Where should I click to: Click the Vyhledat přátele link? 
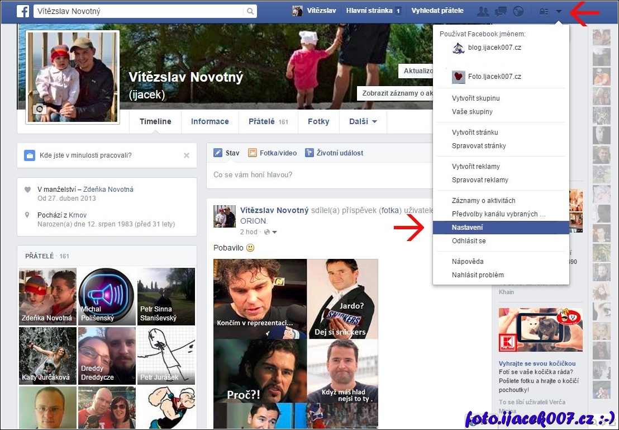point(437,11)
